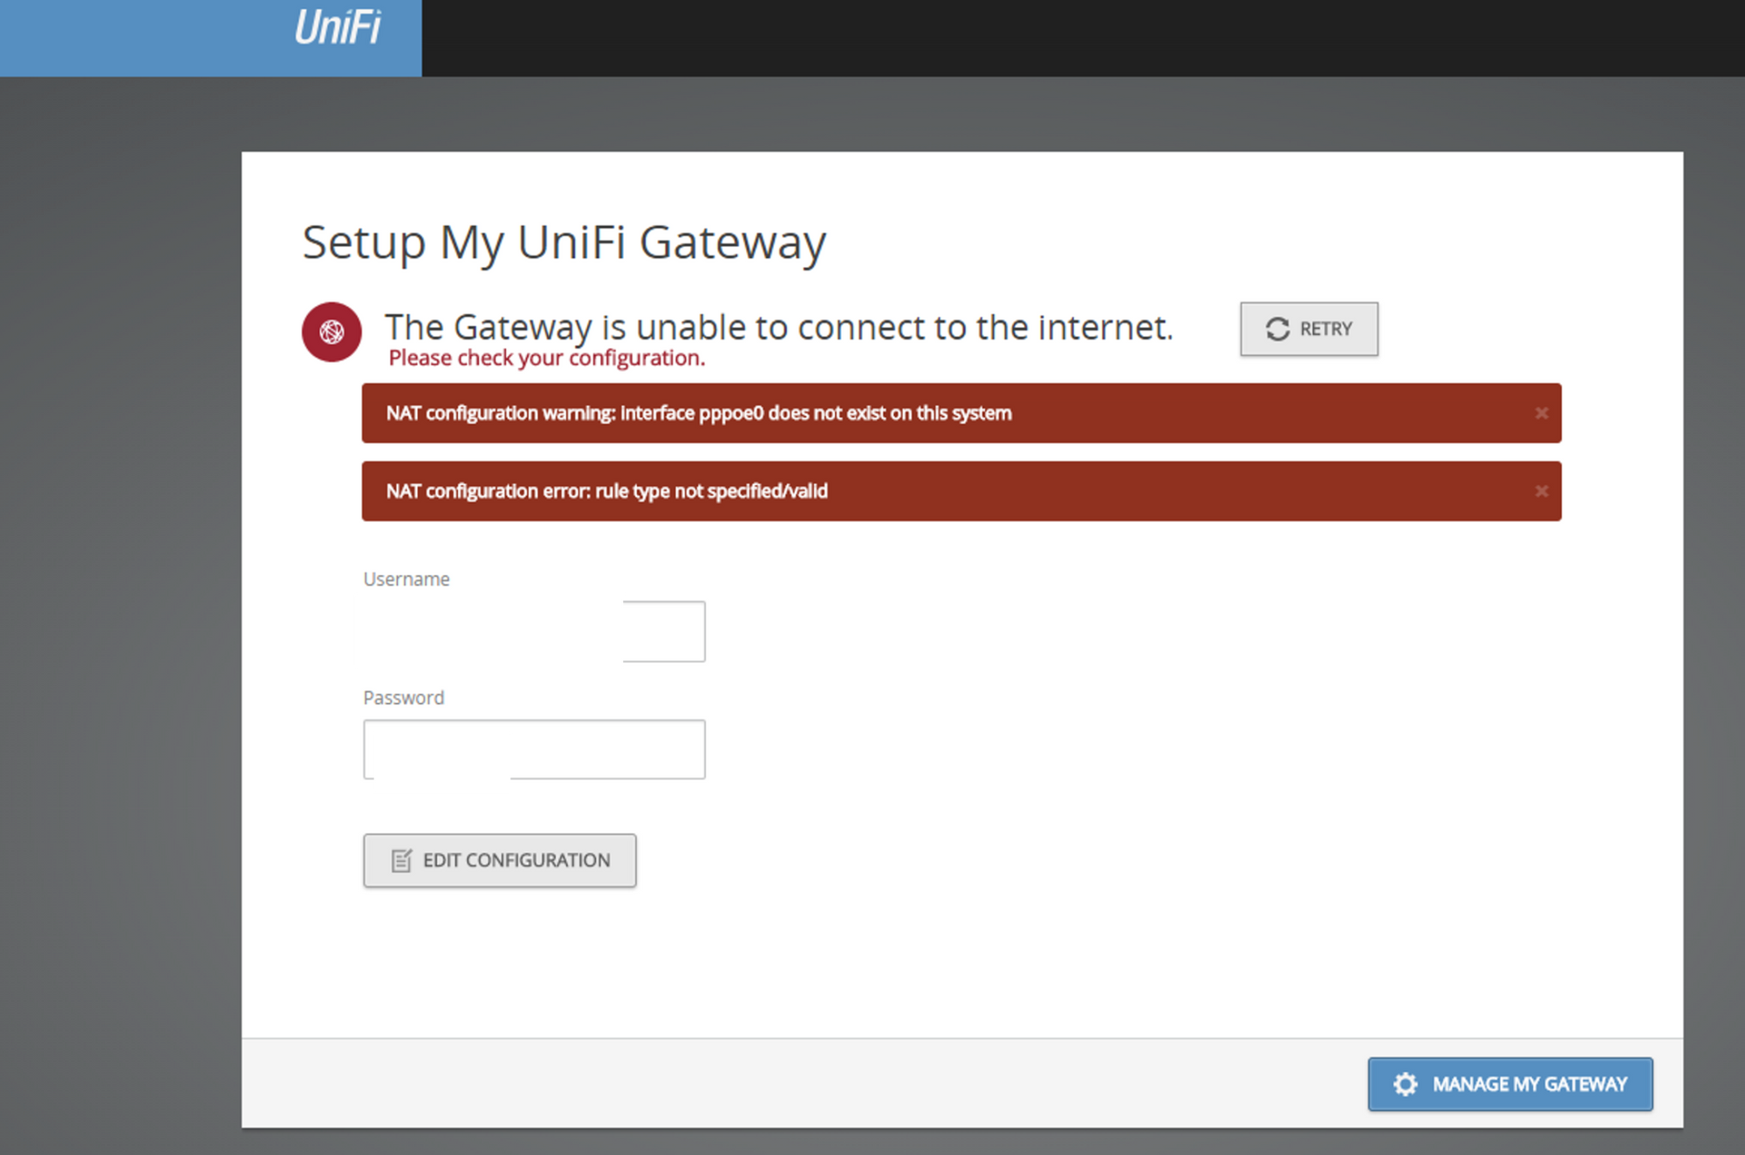
Task: Click the rule type not specified error text
Action: [606, 491]
